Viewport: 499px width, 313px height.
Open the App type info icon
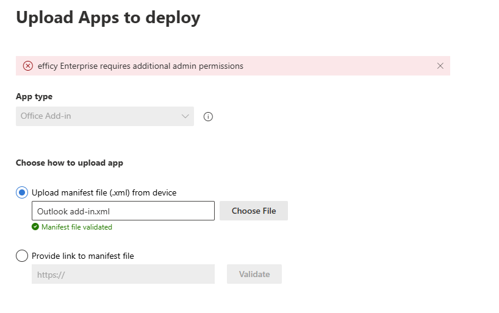click(x=208, y=117)
